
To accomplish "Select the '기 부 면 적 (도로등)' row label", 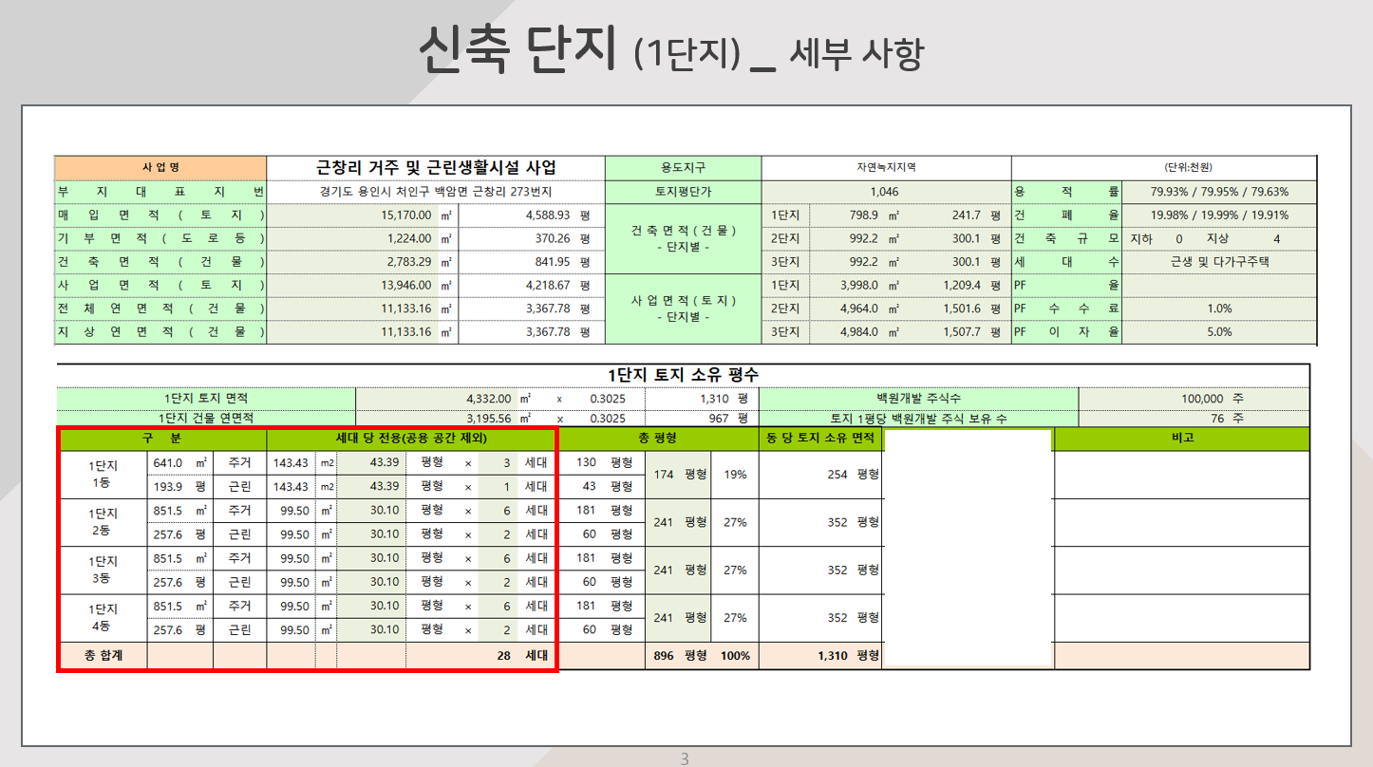I will pyautogui.click(x=160, y=238).
